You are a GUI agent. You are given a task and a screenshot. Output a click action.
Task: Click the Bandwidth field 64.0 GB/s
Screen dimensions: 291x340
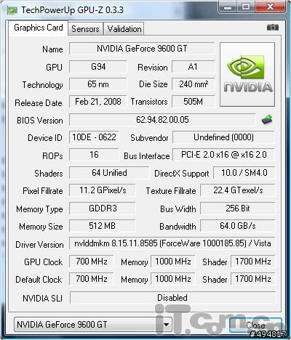(x=238, y=226)
